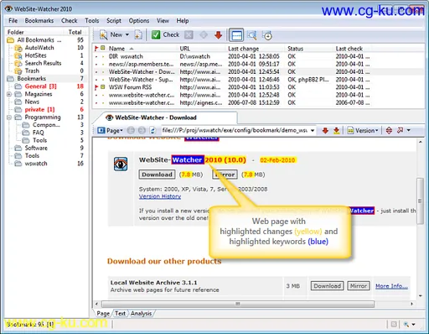Open the View menu
The height and width of the screenshot is (334, 429).
[x=163, y=21]
